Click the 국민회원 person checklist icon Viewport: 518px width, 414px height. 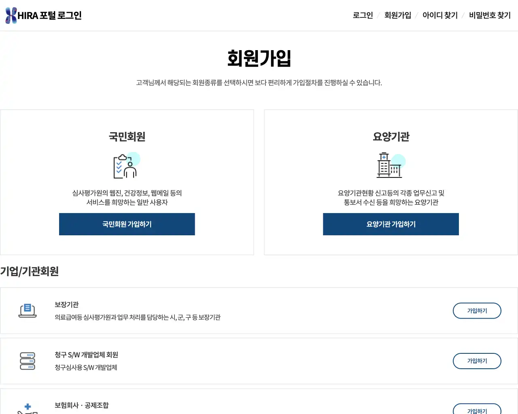[x=127, y=165]
